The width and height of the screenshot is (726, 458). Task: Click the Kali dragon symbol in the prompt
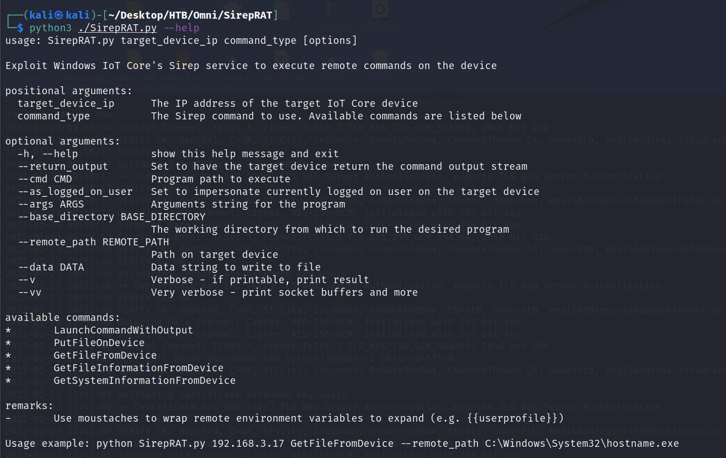tap(59, 15)
